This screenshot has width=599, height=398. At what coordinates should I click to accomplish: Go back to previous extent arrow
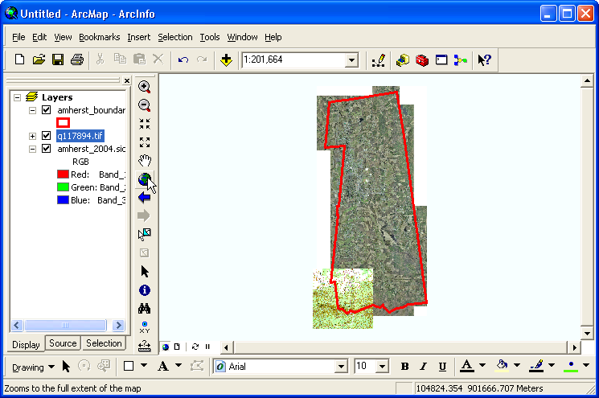click(145, 198)
